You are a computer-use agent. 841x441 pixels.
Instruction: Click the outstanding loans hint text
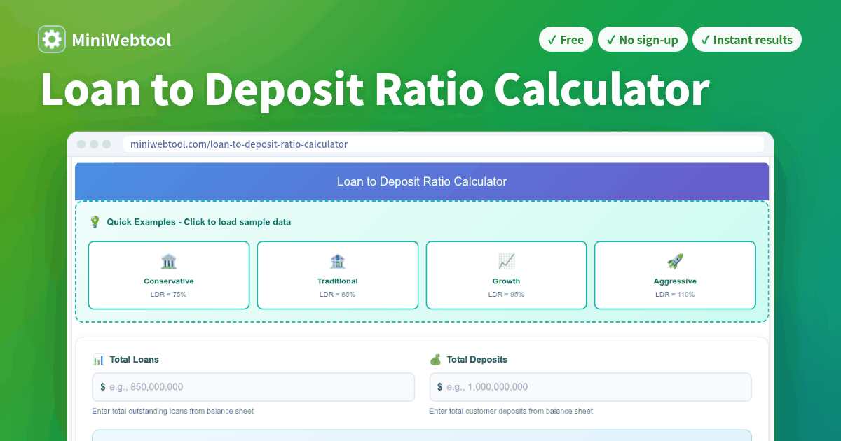pyautogui.click(x=173, y=411)
